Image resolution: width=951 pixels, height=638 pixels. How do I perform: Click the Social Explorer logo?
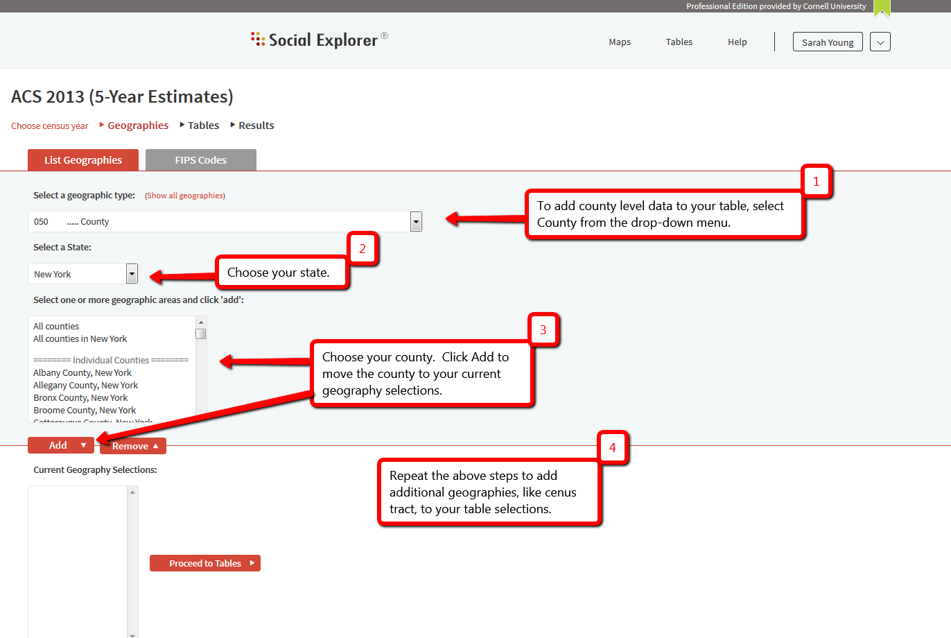(x=319, y=40)
